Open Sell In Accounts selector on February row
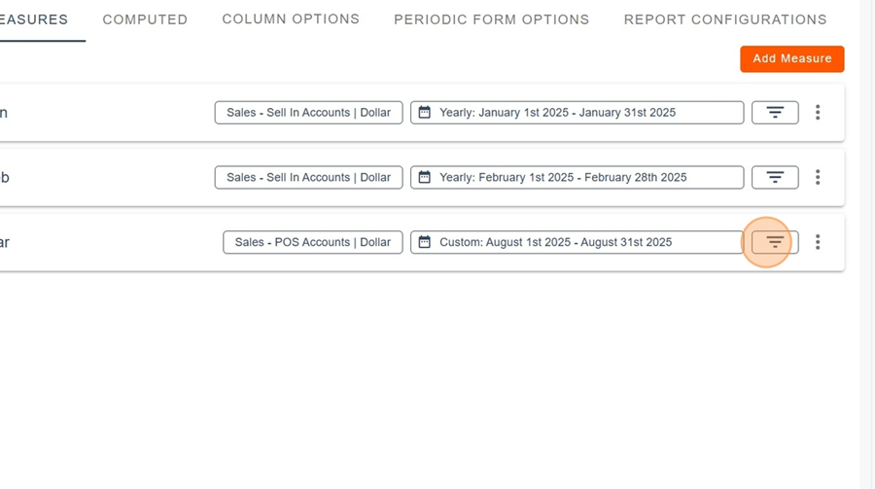Image resolution: width=875 pixels, height=489 pixels. click(x=308, y=177)
